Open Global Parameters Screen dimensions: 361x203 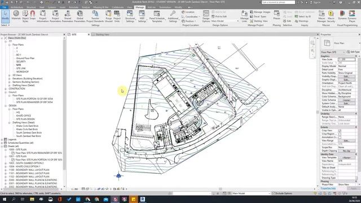pyautogui.click(x=80, y=16)
